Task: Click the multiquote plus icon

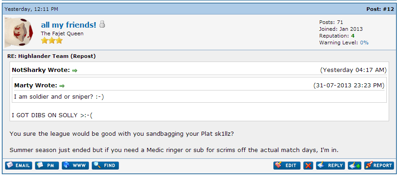Action: click(x=355, y=166)
